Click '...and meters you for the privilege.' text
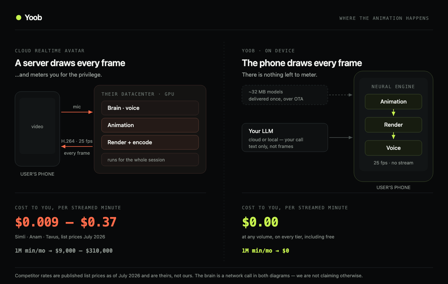Viewport: 448px width, 284px height. click(58, 75)
